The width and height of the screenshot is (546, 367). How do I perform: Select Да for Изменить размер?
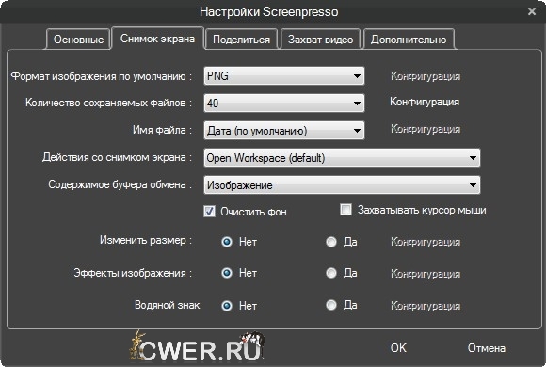coord(331,242)
